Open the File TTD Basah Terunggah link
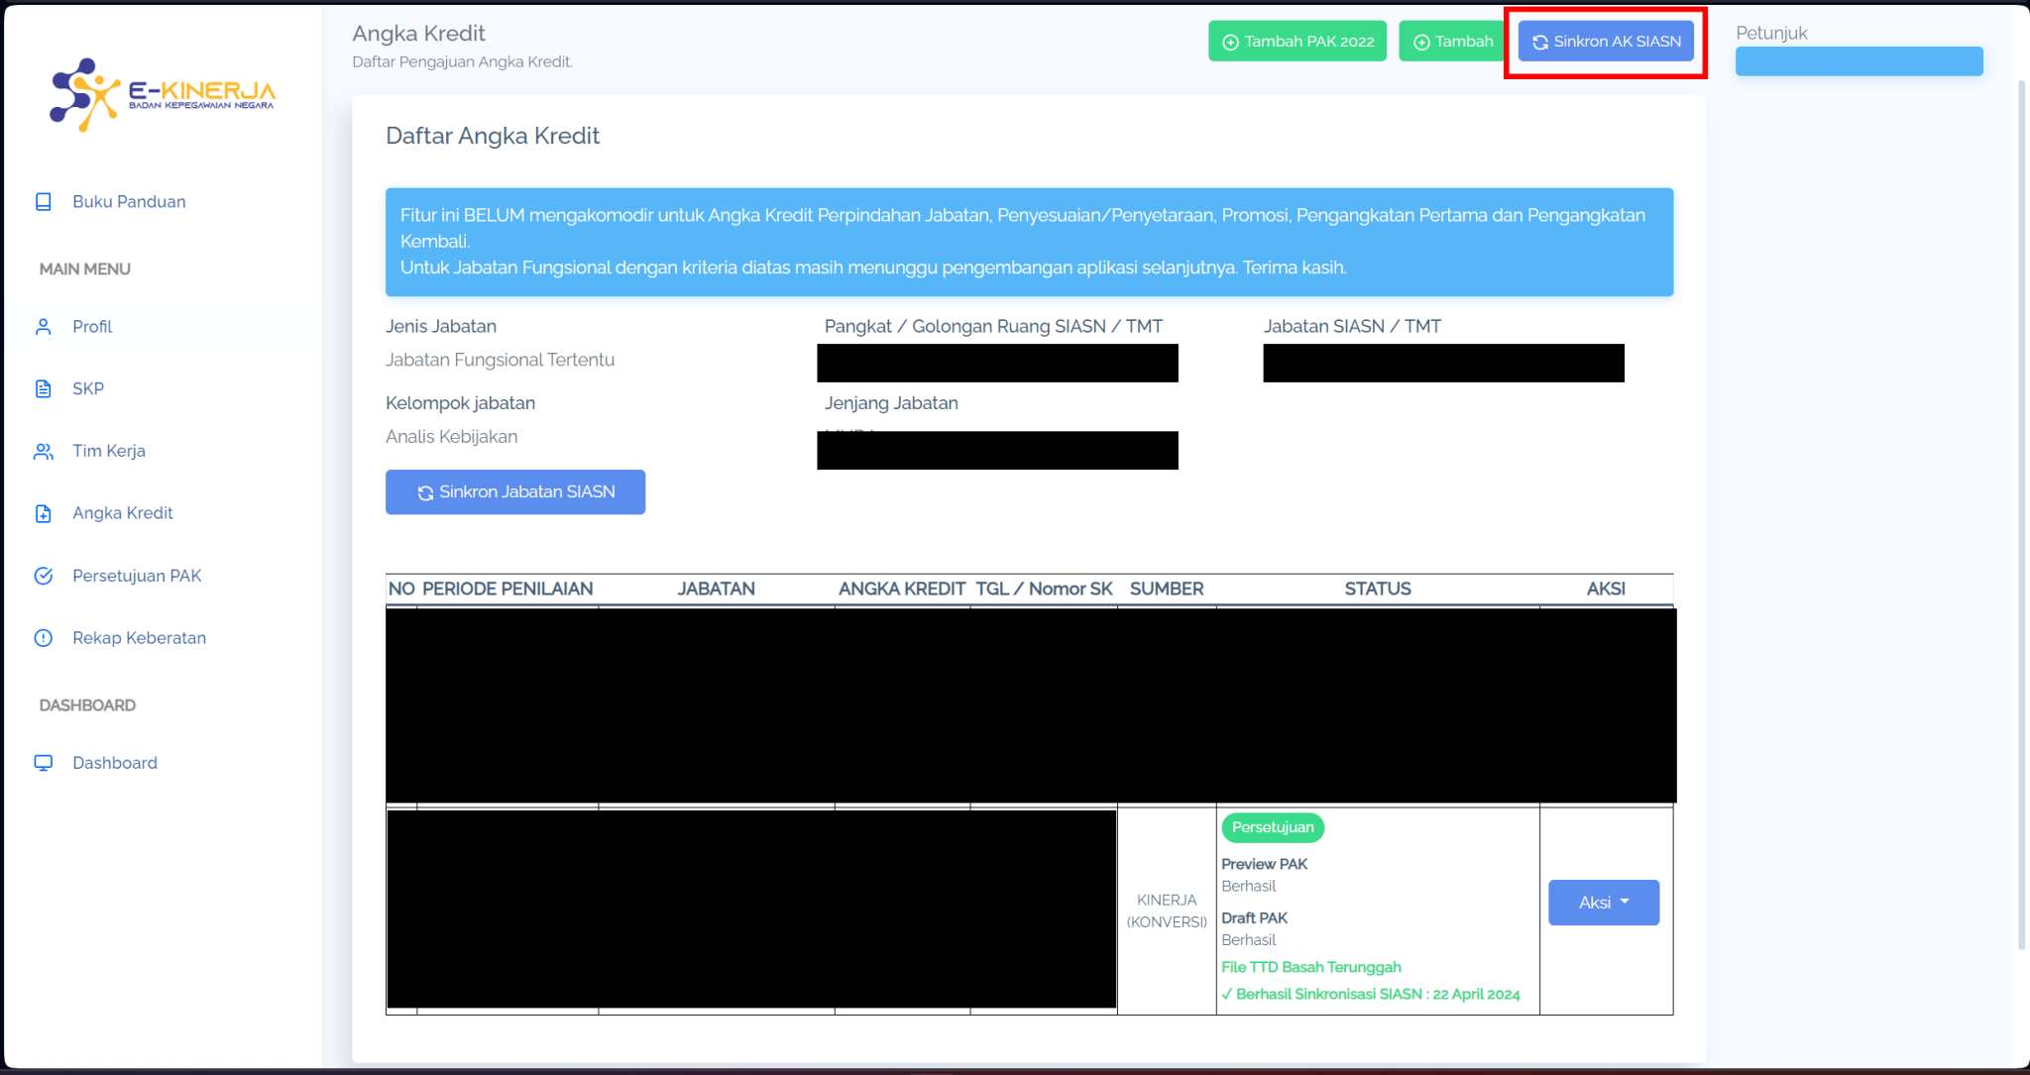Screen dimensions: 2030x1075 1310,967
